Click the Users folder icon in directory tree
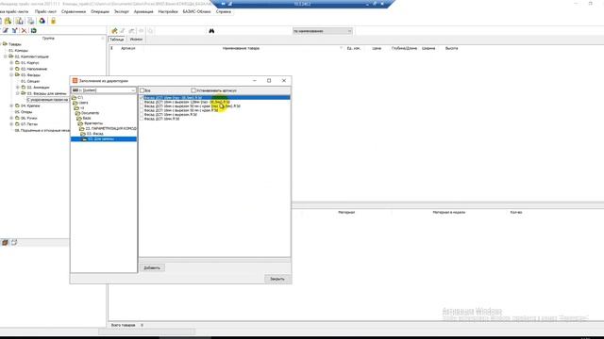Screen dimensions: 604x339 pyautogui.click(x=75, y=103)
